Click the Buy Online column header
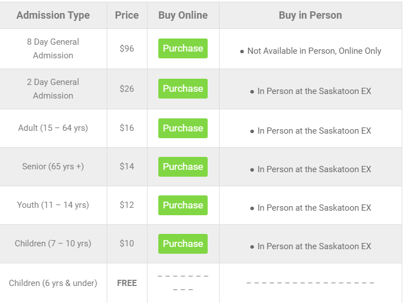This screenshot has height=303, width=404. (x=183, y=15)
